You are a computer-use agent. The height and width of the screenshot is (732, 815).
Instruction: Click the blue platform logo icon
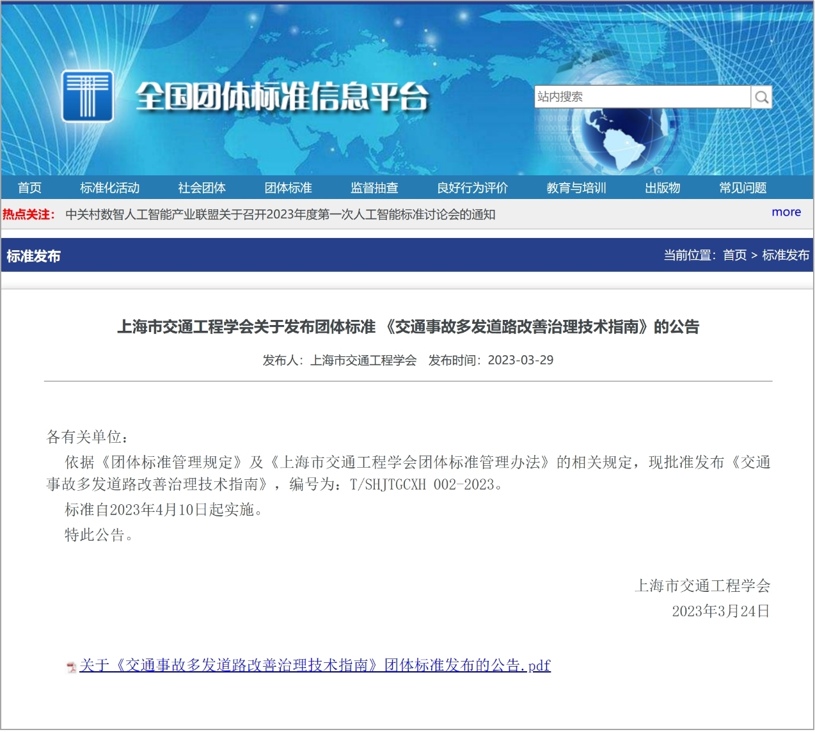tap(88, 96)
